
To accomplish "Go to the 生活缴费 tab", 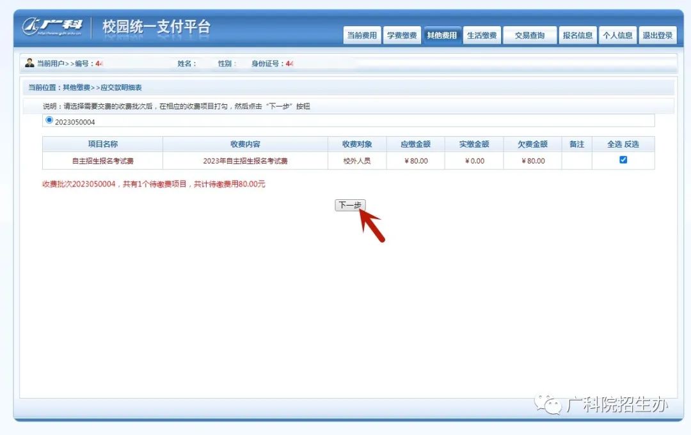I will pos(481,36).
